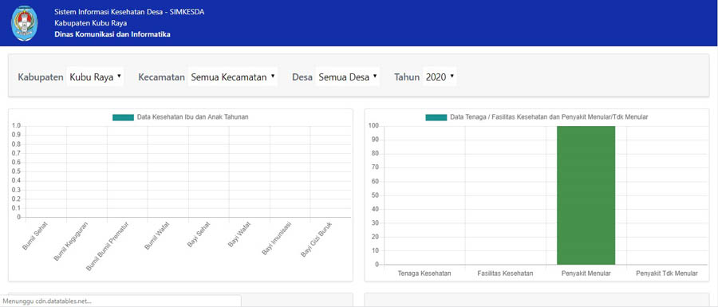Click the 'Desa' filter label
Image resolution: width=718 pixels, height=307 pixels.
point(302,77)
